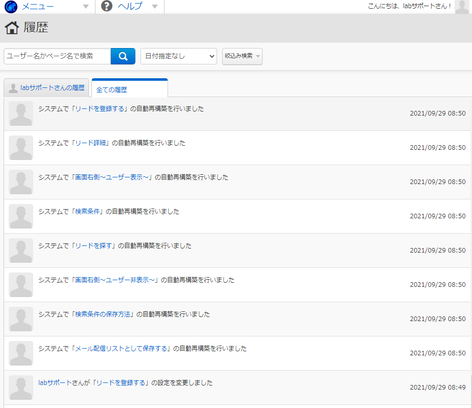This screenshot has height=408, width=472.
Task: Open the 絞込み検索 filter dropdown
Action: click(242, 56)
